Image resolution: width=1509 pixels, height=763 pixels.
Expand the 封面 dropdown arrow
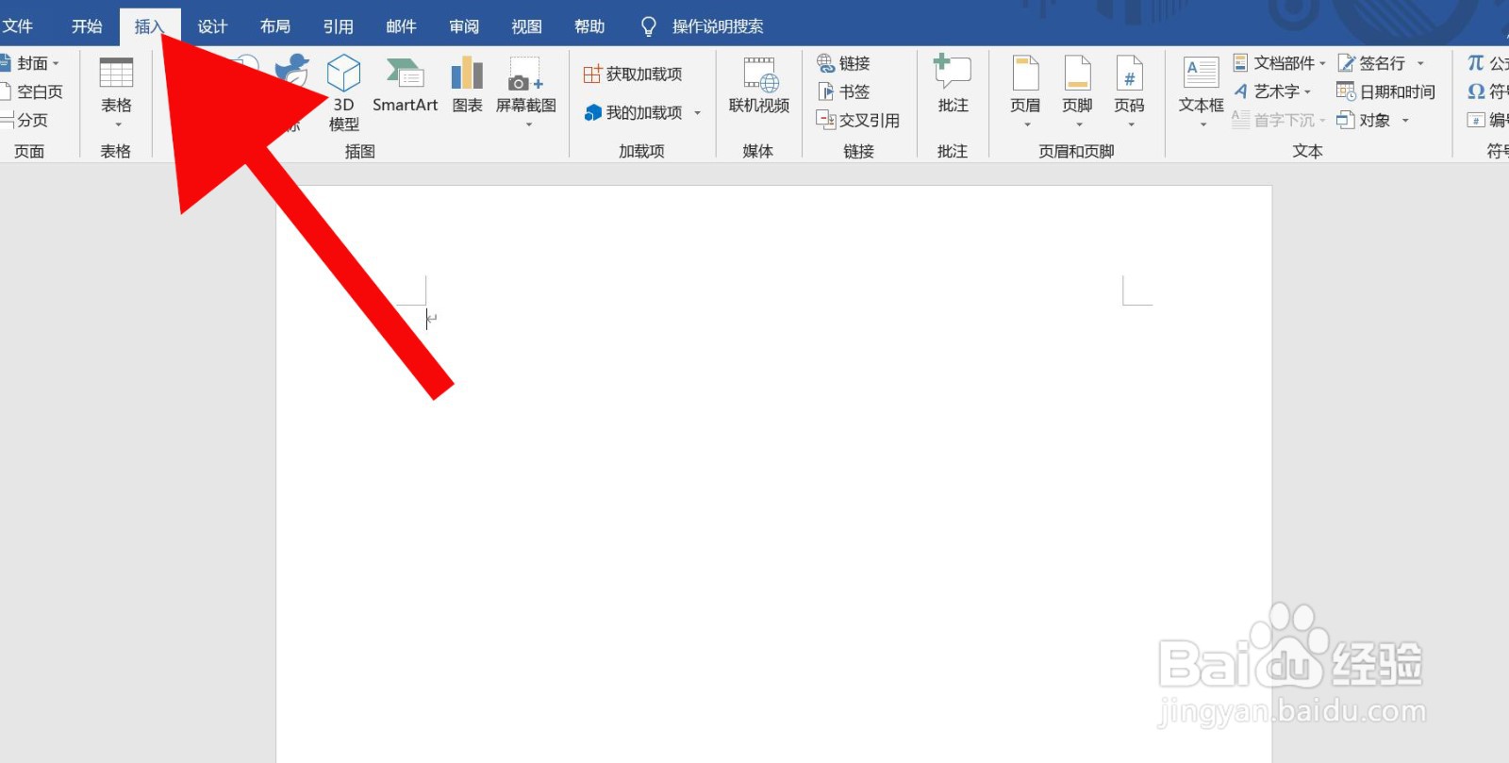[x=56, y=64]
